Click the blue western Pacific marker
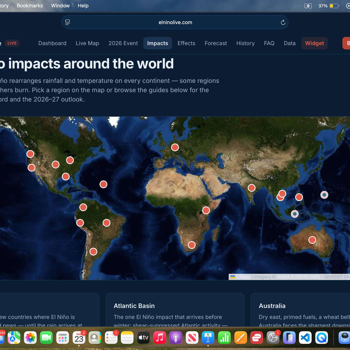The height and width of the screenshot is (350, 350). tap(324, 195)
